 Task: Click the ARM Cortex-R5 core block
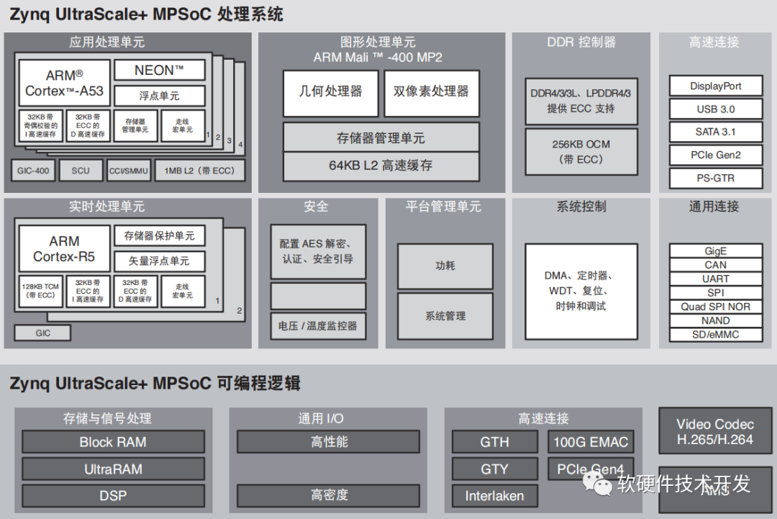pyautogui.click(x=65, y=249)
